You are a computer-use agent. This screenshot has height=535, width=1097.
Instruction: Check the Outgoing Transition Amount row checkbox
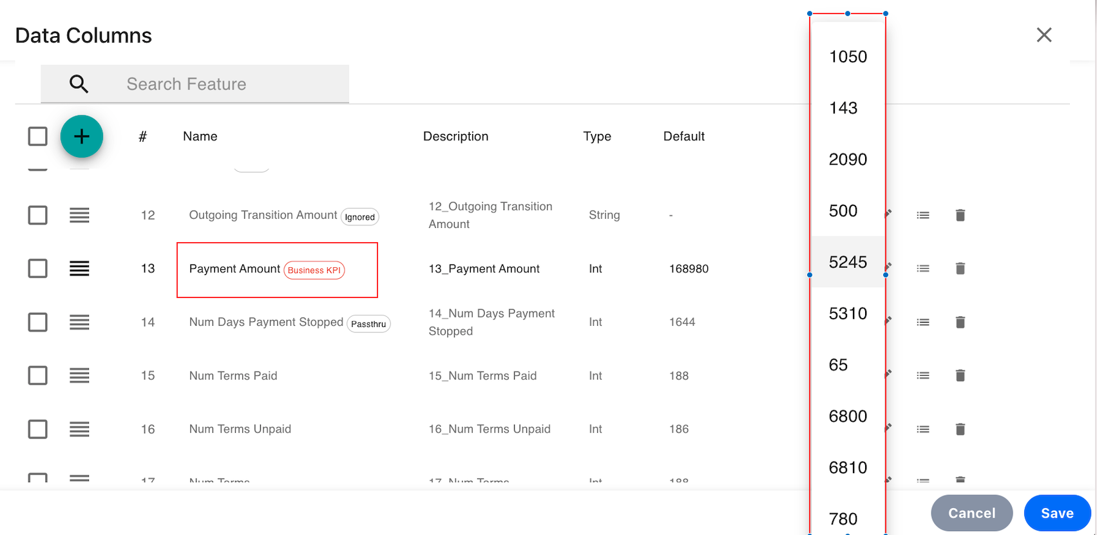point(38,215)
